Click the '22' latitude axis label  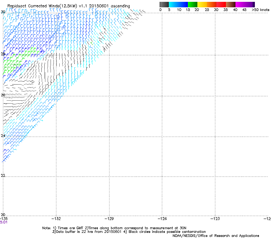[3, 175]
